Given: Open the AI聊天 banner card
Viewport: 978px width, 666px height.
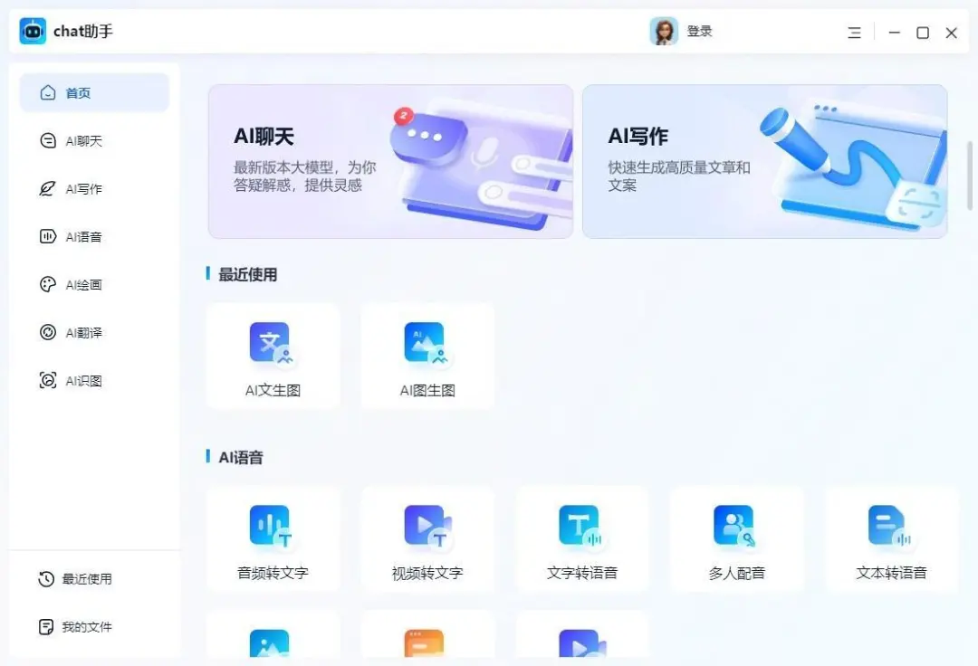Looking at the screenshot, I should (x=390, y=161).
